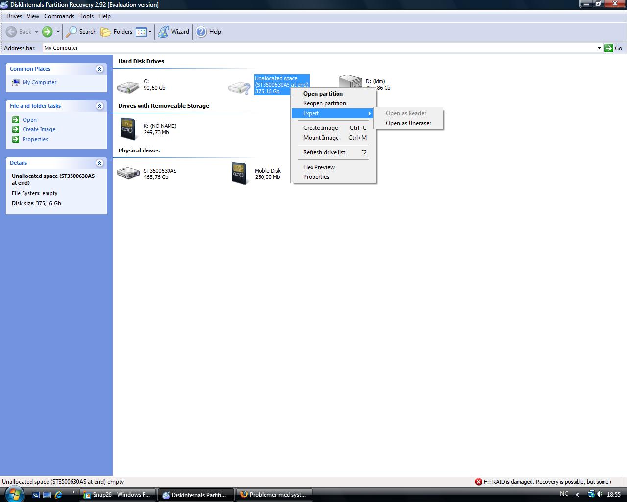Click the Back arrow icon
This screenshot has height=502, width=627.
click(x=11, y=32)
